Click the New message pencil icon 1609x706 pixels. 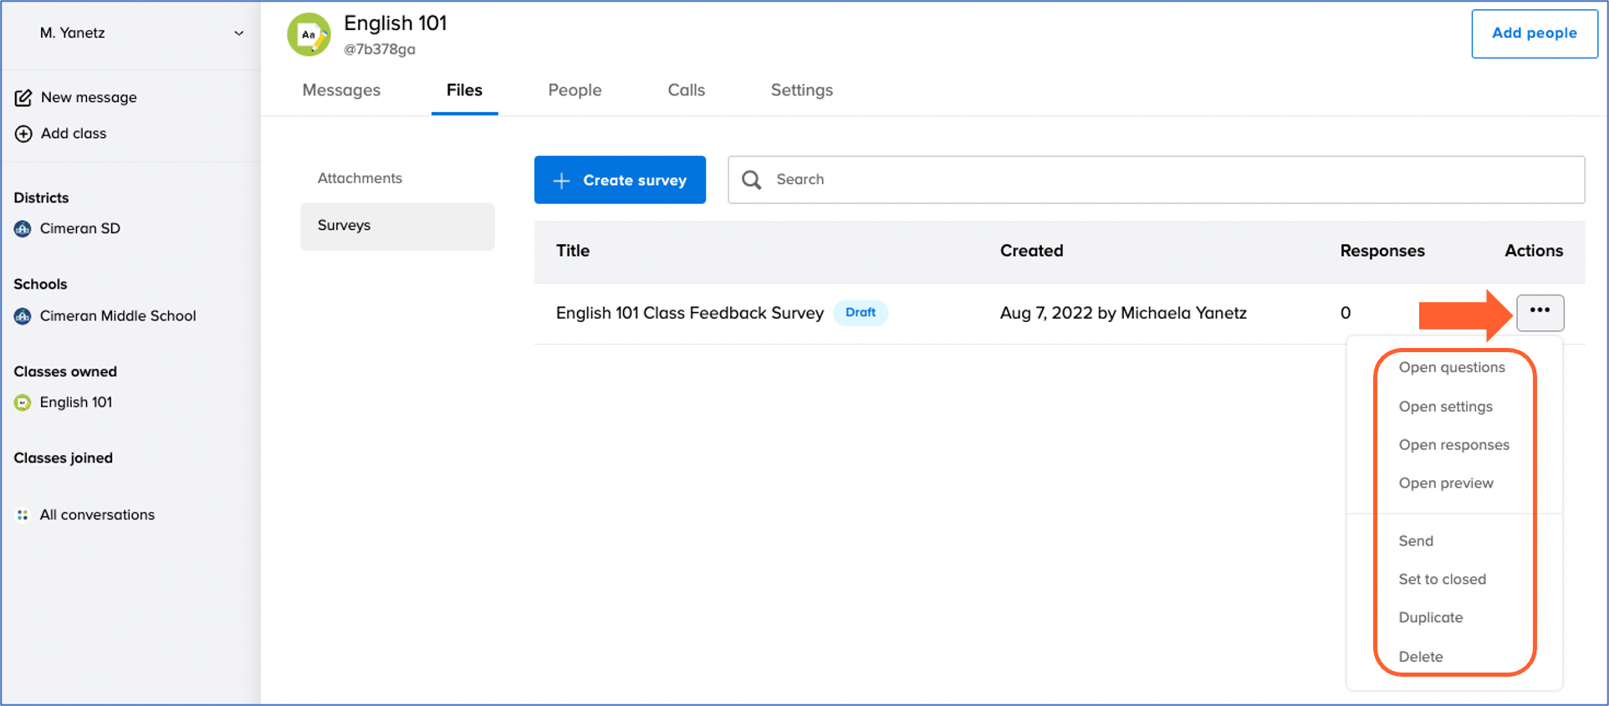23,98
